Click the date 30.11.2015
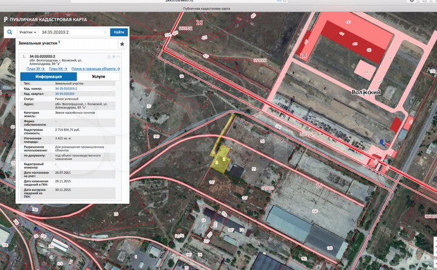This screenshot has width=437, height=270. [63, 190]
